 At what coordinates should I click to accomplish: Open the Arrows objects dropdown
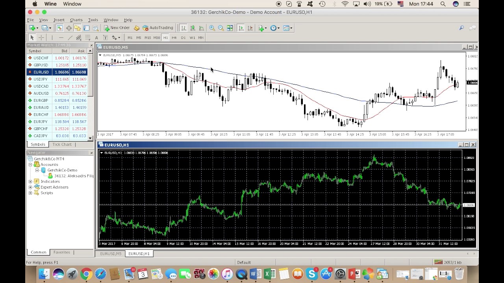[x=116, y=38]
